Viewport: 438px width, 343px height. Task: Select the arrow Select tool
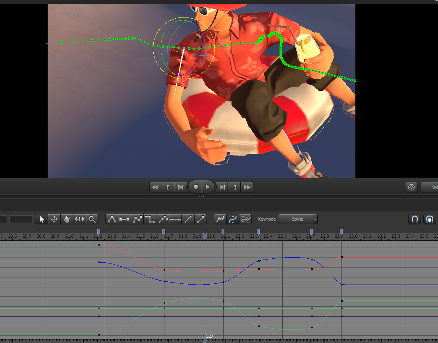tap(42, 219)
